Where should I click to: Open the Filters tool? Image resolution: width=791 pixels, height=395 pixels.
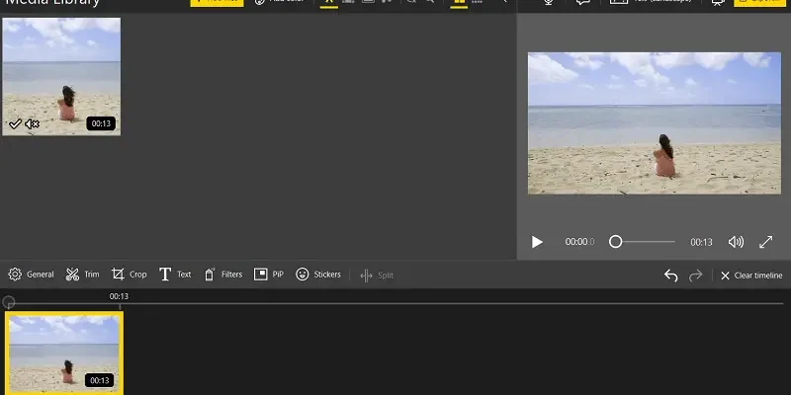coord(223,275)
